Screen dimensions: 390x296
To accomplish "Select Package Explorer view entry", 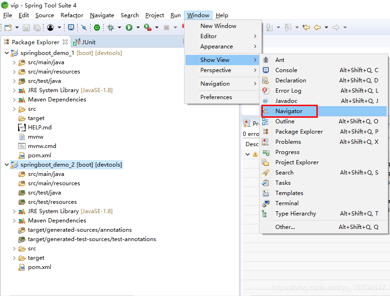I will point(323,131).
